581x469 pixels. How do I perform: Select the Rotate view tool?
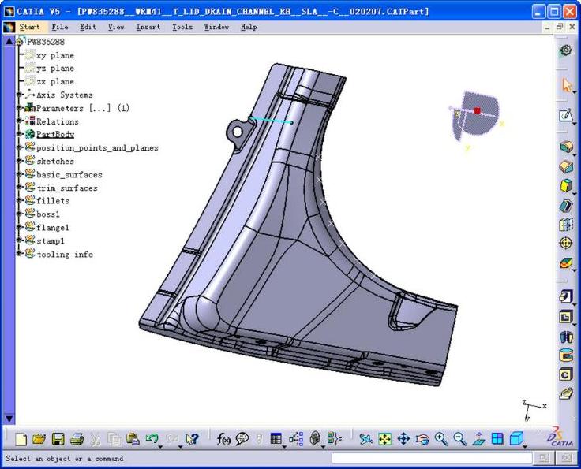click(422, 439)
